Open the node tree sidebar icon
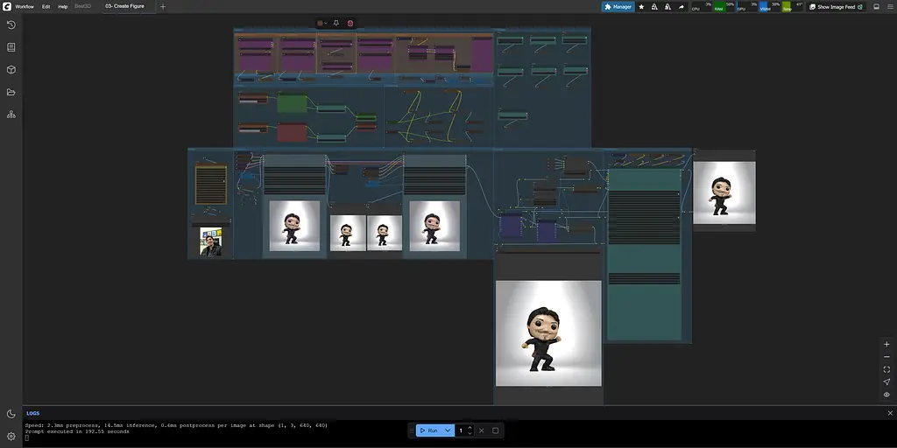This screenshot has width=897, height=448. point(11,115)
